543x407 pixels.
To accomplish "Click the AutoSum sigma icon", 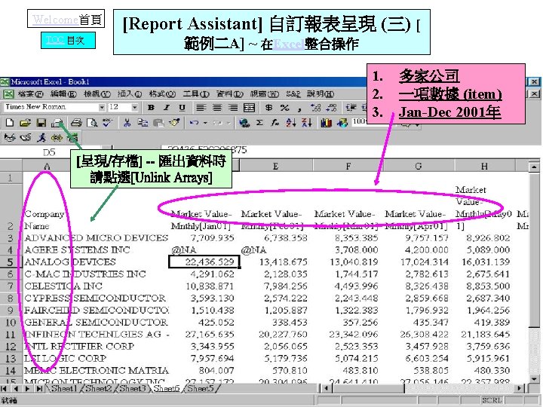I will [259, 123].
